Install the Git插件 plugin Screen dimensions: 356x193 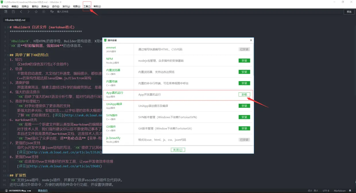tap(244, 128)
